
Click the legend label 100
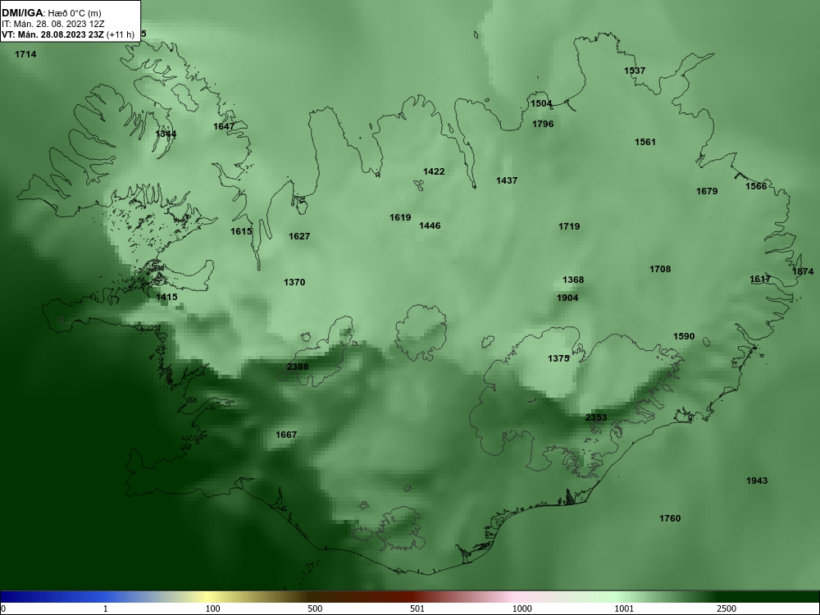tap(213, 608)
